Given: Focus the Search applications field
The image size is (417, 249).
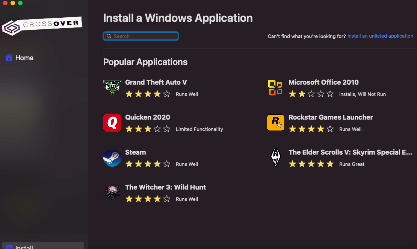Looking at the screenshot, I should (141, 36).
